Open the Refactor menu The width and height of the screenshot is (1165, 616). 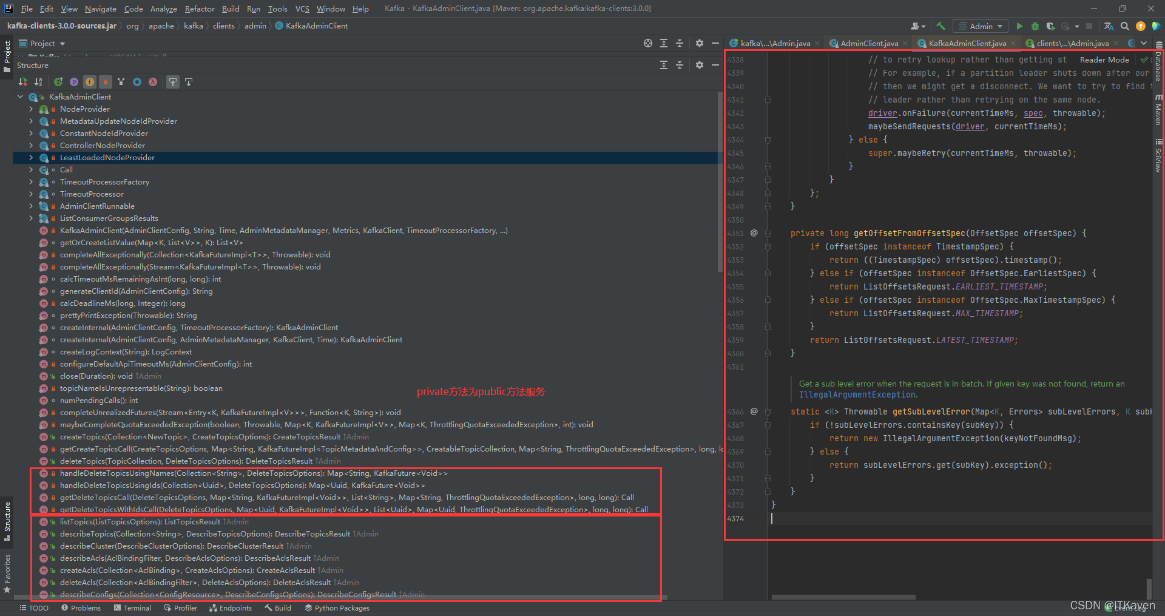coord(200,8)
